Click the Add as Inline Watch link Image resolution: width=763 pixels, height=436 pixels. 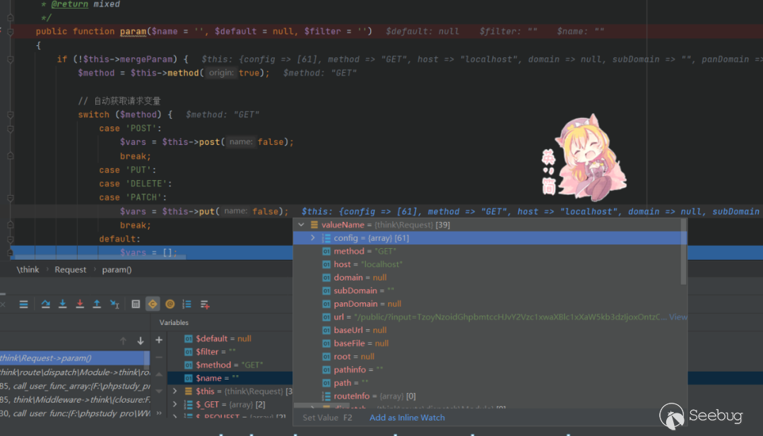point(407,418)
